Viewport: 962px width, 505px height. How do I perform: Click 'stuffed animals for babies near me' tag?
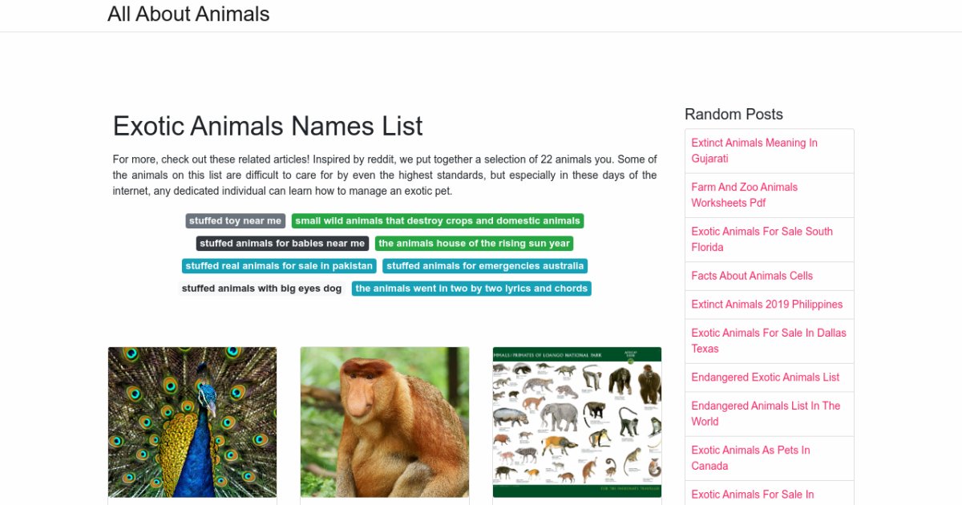click(282, 244)
